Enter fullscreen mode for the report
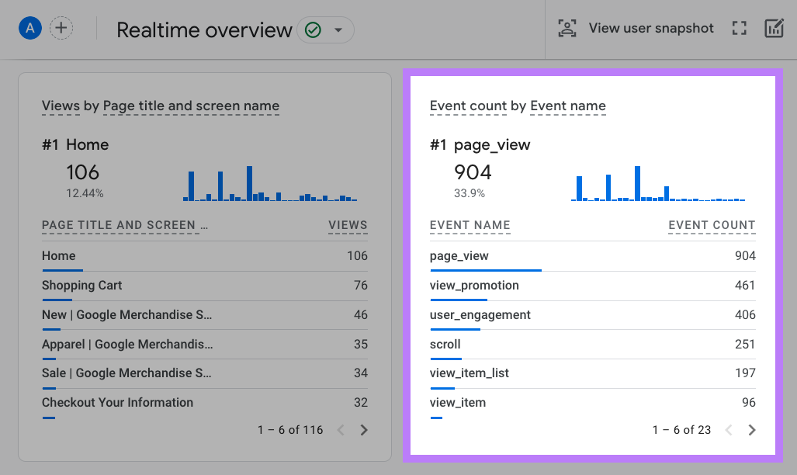This screenshot has width=797, height=475. pyautogui.click(x=739, y=28)
